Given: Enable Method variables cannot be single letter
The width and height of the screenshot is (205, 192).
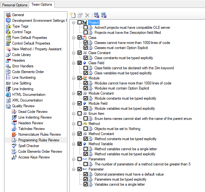Looking at the screenshot, I should [x=86, y=149].
